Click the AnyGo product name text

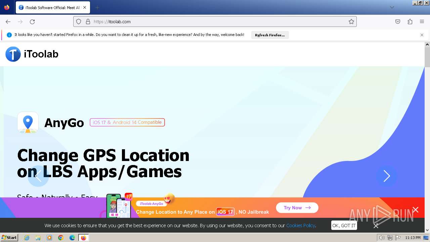pyautogui.click(x=64, y=123)
